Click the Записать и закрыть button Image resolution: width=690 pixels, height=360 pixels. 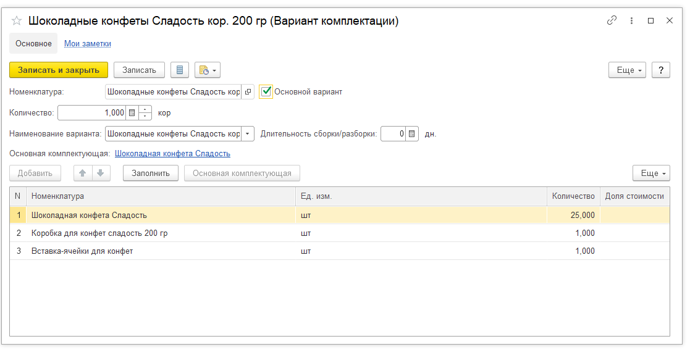(59, 70)
